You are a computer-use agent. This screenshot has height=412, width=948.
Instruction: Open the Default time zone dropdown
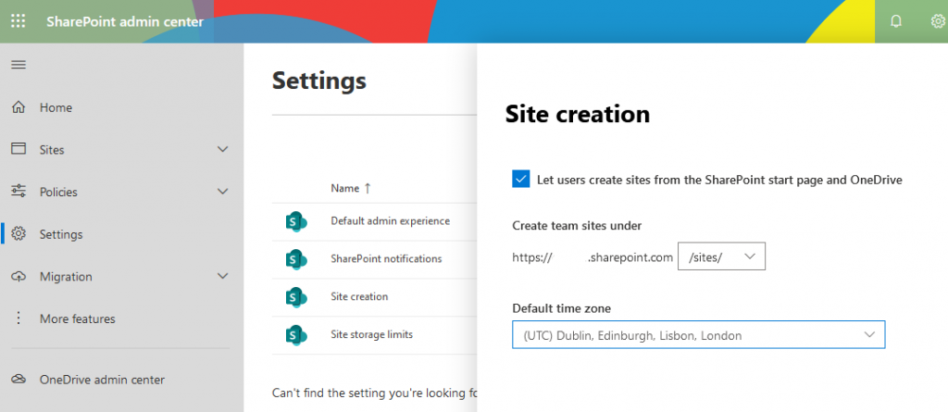pyautogui.click(x=698, y=334)
